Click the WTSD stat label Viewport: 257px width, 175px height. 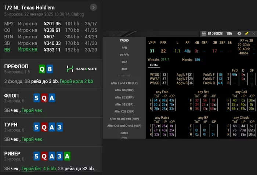[x=155, y=75]
